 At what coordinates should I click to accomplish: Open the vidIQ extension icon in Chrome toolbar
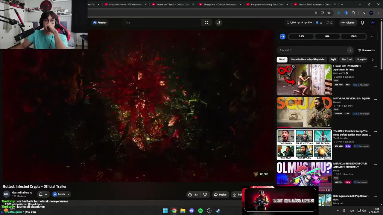346,13
